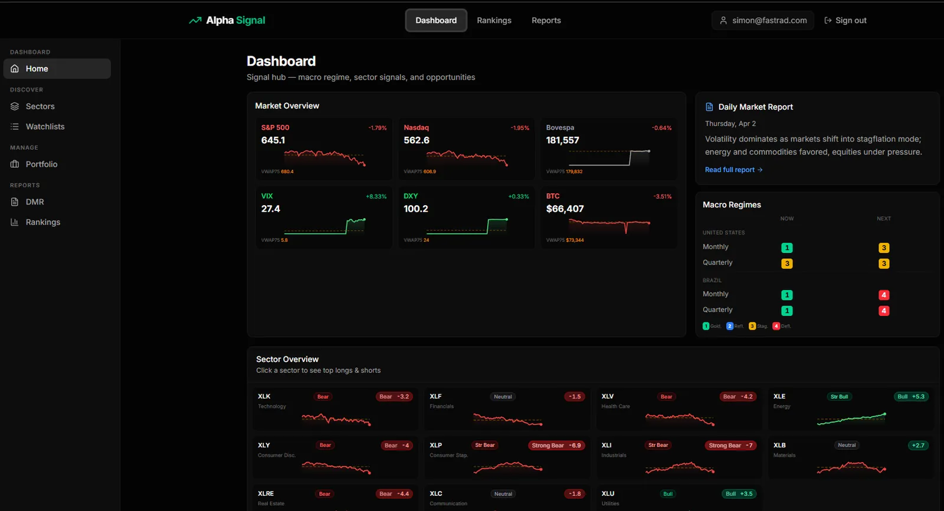Click the Brazil Monthly NEXT red badge

[884, 295]
